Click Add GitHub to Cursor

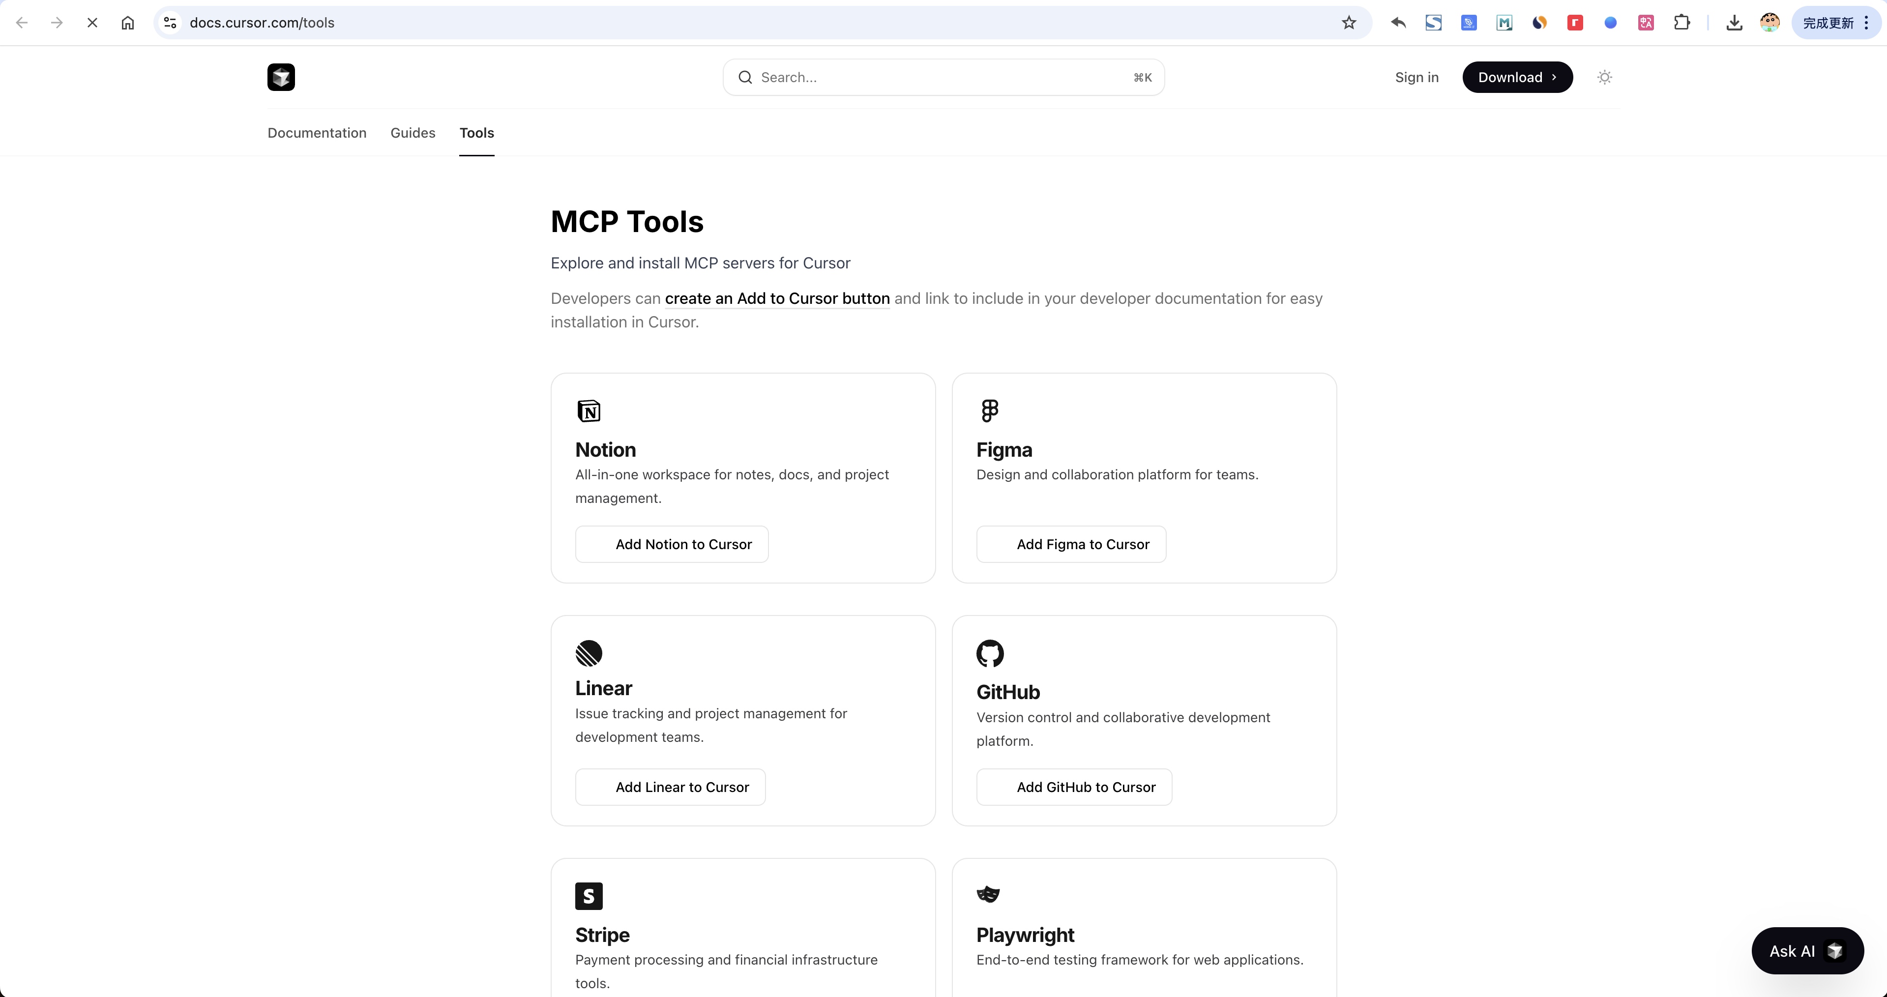[1074, 787]
